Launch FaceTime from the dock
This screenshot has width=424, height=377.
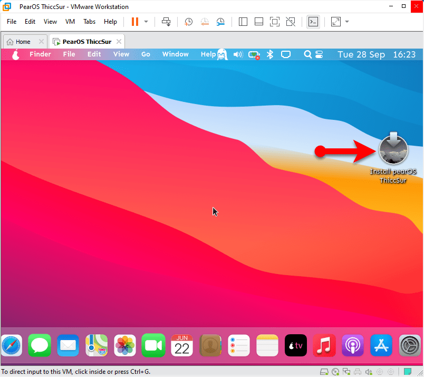tap(153, 345)
